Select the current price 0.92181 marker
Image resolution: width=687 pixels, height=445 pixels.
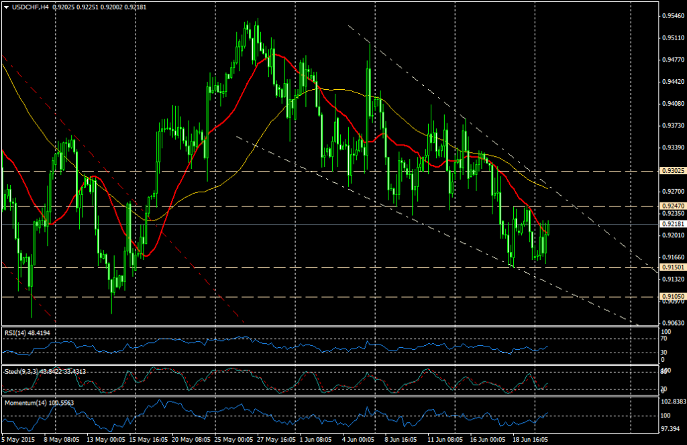[x=671, y=224]
